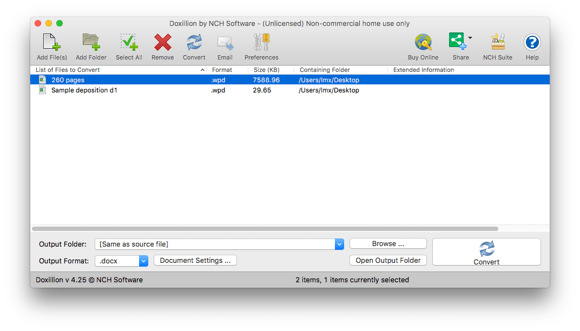Click the large Convert button
The image size is (580, 331).
[x=486, y=252]
